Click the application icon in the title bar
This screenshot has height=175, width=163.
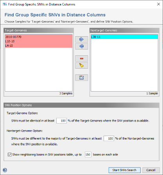point(5,4)
